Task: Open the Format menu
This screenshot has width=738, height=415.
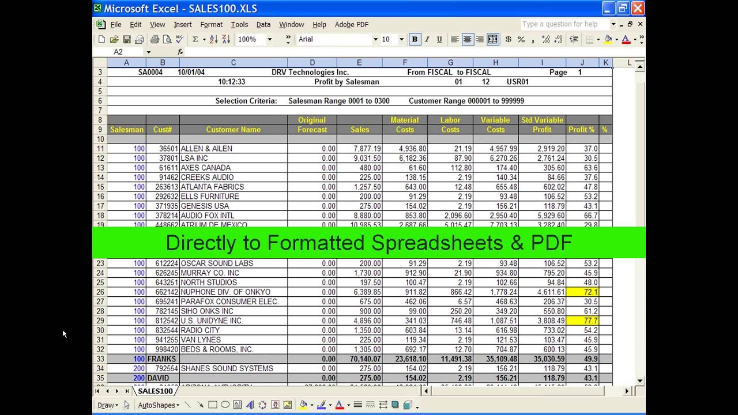Action: [212, 25]
